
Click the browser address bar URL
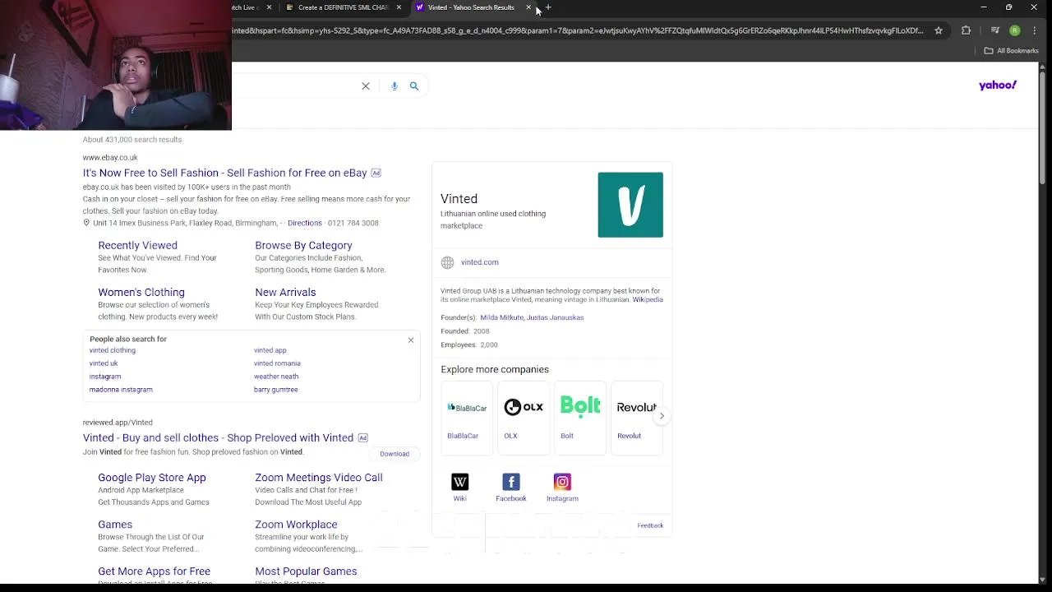click(x=577, y=30)
